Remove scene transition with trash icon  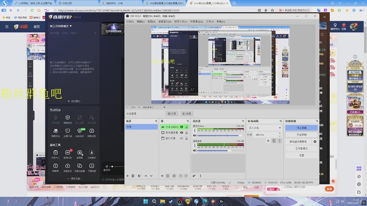point(274,141)
